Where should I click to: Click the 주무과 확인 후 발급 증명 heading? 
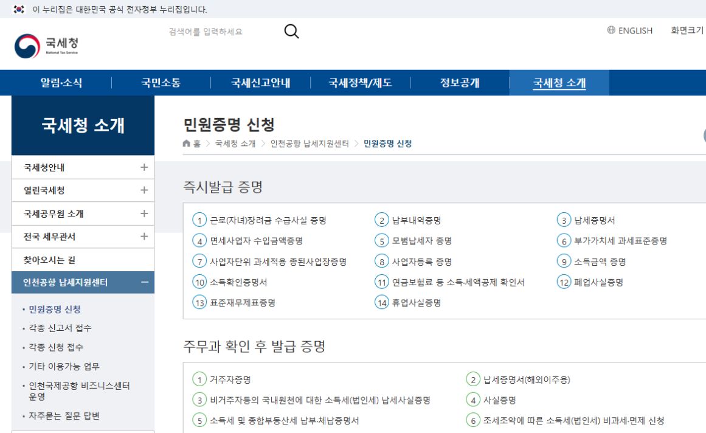(x=254, y=346)
